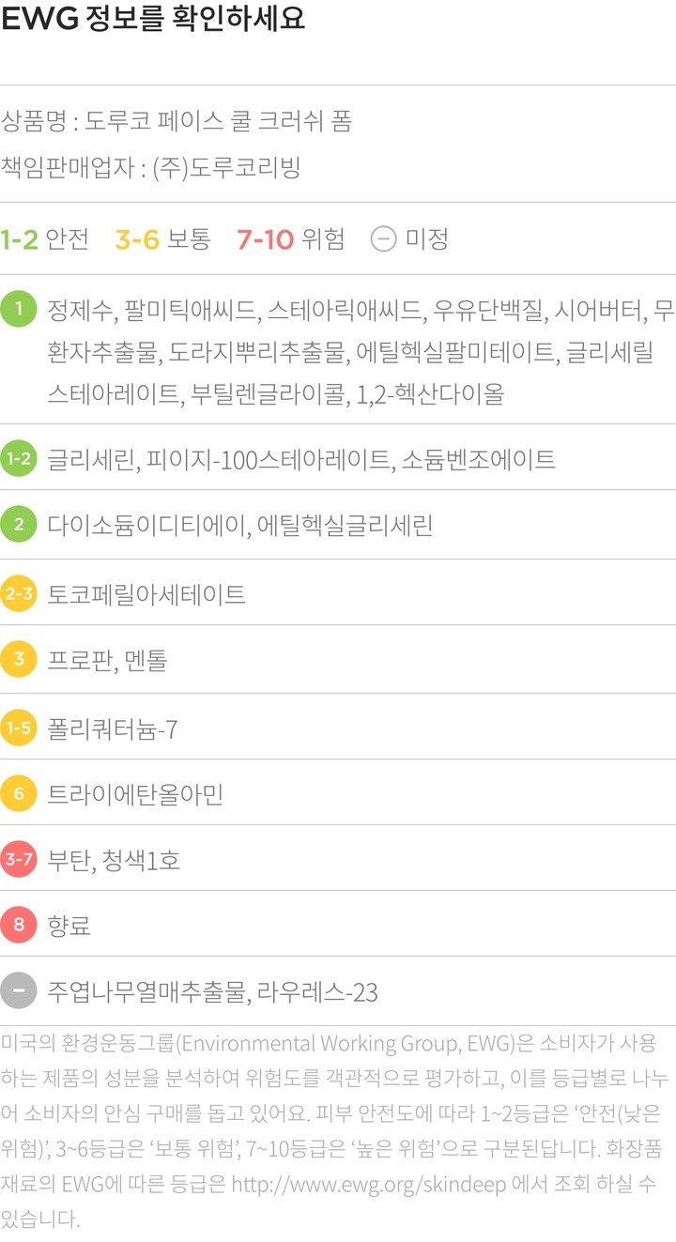Click the 상품명 product name line
The image size is (676, 1242).
tap(177, 121)
